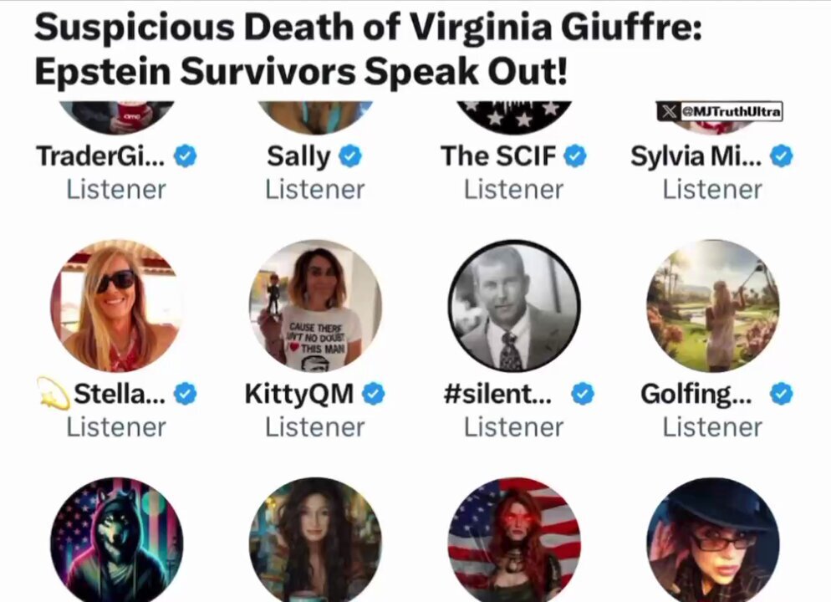Click the Space title about Virginia Giuffre

click(369, 48)
